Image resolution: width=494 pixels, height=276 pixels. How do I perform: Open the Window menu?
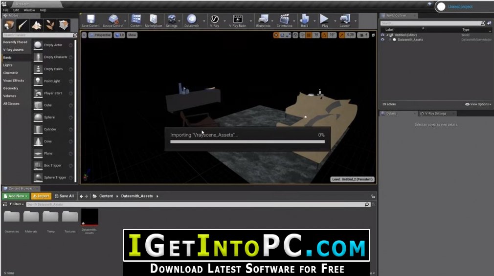pos(29,10)
